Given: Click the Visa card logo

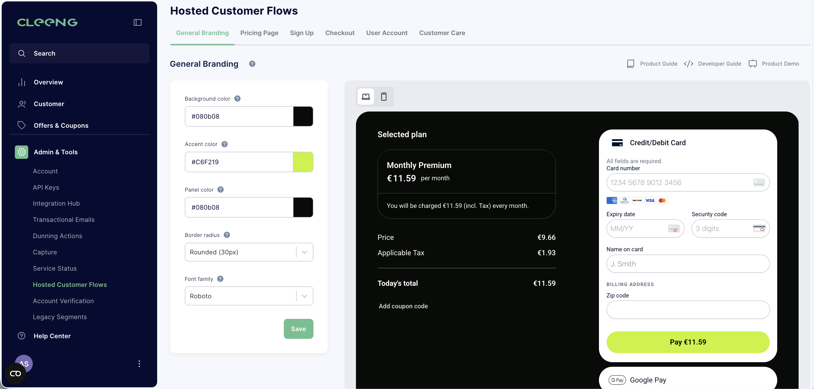Looking at the screenshot, I should (x=650, y=200).
